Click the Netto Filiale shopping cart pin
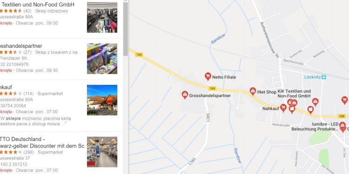The height and width of the screenshot is (174, 349). (208, 77)
